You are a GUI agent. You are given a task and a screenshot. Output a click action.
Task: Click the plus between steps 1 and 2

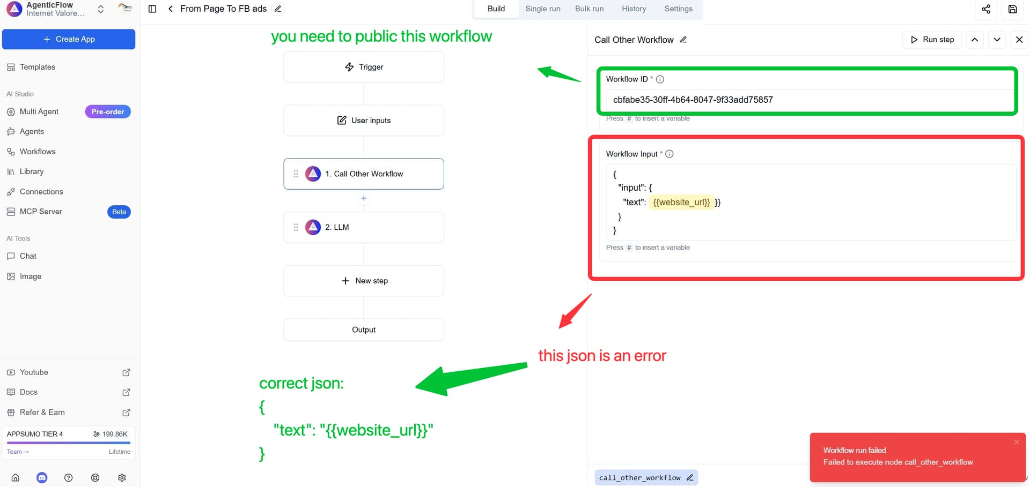(x=364, y=198)
